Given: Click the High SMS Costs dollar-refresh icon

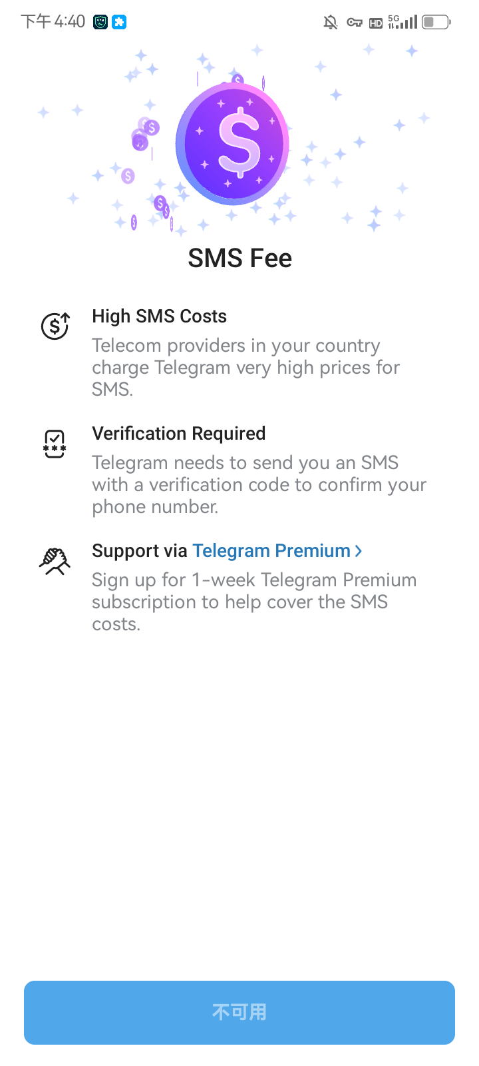Looking at the screenshot, I should click(54, 326).
